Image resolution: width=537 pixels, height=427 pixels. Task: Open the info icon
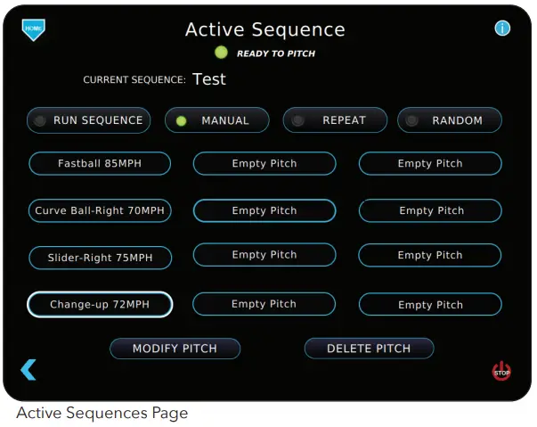pyautogui.click(x=502, y=29)
